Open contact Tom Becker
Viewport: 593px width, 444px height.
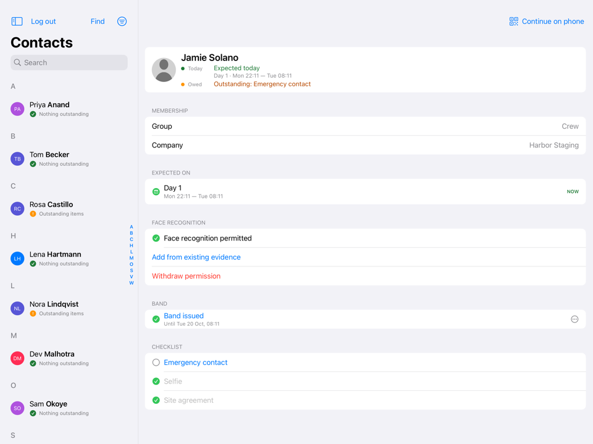click(x=69, y=159)
